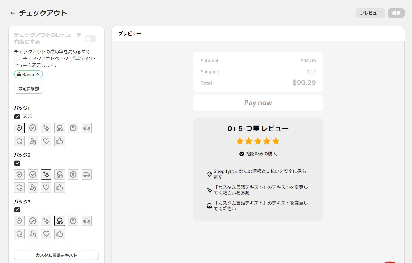Select award ribbon icon for バッジ2

pos(60,174)
